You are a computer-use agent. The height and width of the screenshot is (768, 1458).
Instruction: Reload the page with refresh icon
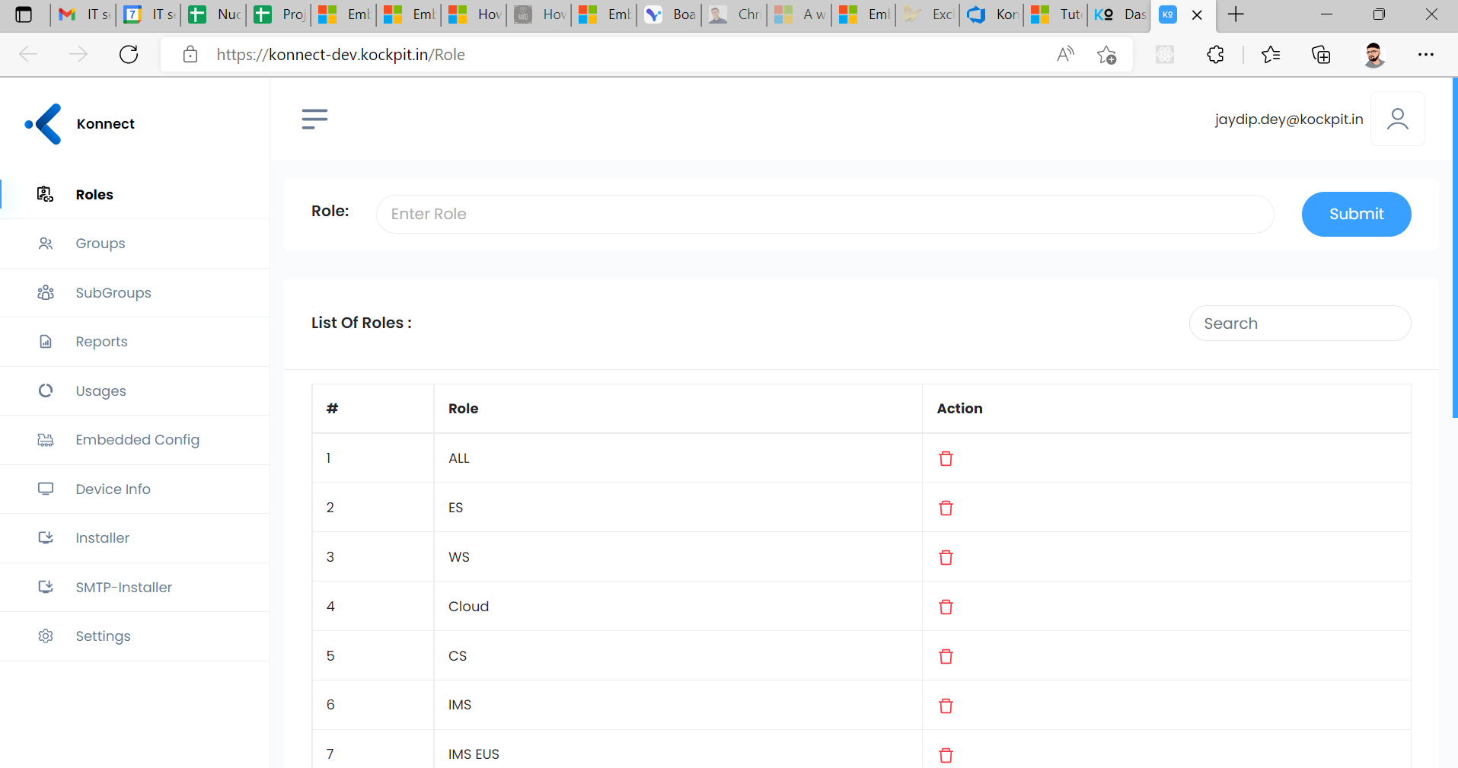129,54
